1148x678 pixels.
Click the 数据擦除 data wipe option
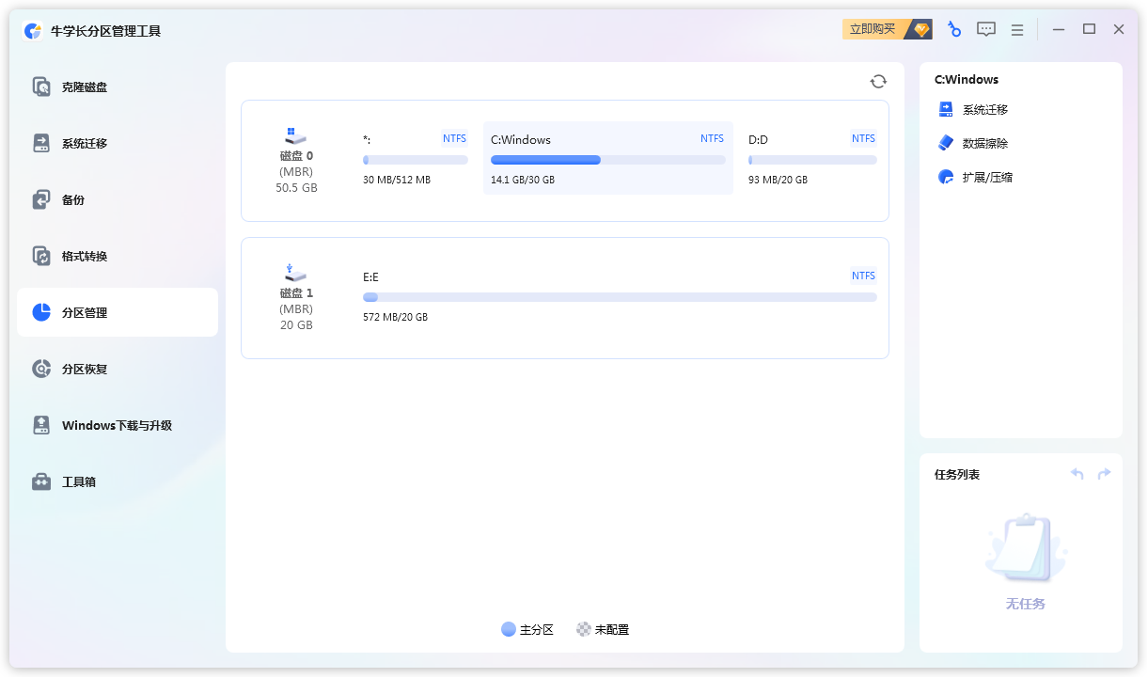tap(984, 144)
